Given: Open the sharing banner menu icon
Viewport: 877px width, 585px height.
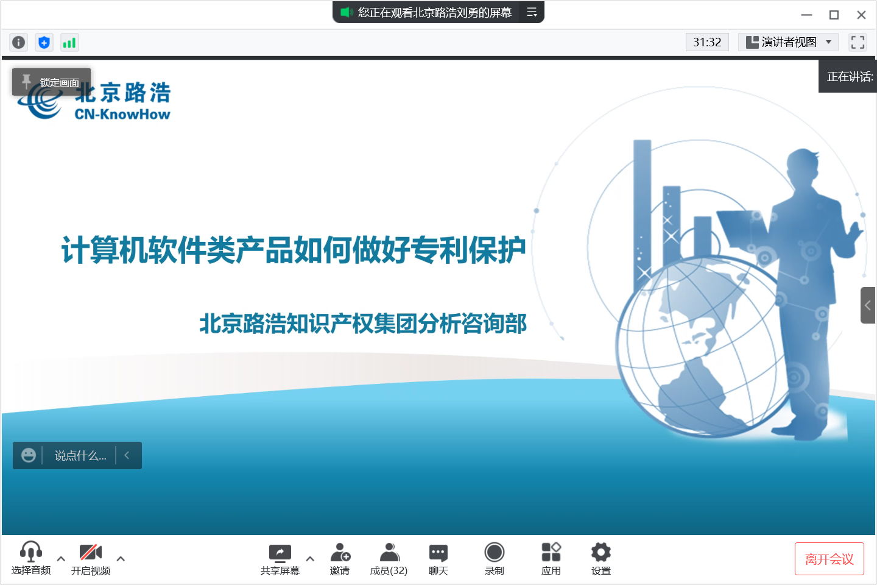Looking at the screenshot, I should click(x=532, y=12).
